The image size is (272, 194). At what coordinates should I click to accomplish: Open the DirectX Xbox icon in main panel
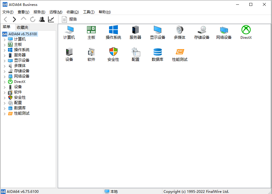246,30
